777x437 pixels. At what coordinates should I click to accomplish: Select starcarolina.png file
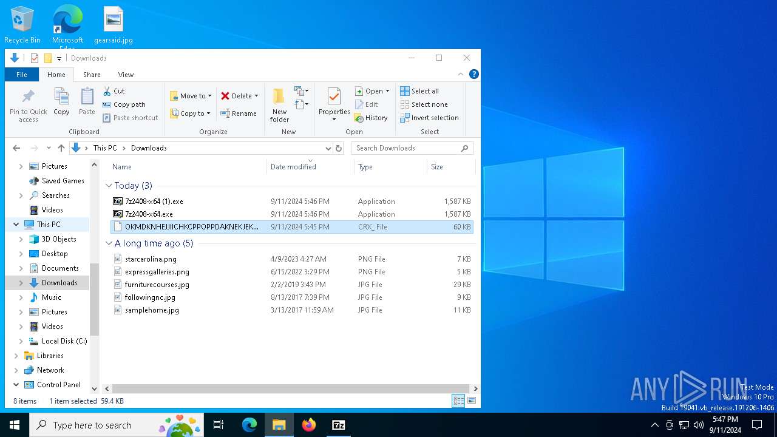point(292,259)
